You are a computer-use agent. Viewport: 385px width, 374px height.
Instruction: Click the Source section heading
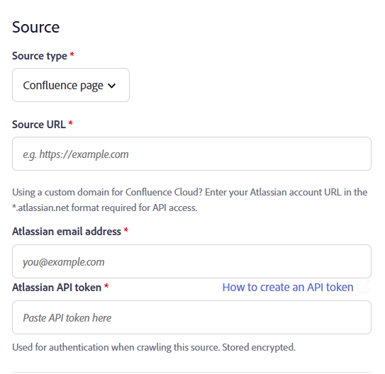click(36, 27)
